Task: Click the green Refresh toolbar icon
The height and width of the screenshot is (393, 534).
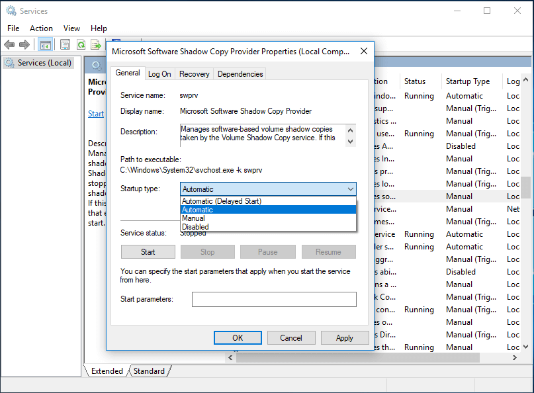Action: [81, 44]
